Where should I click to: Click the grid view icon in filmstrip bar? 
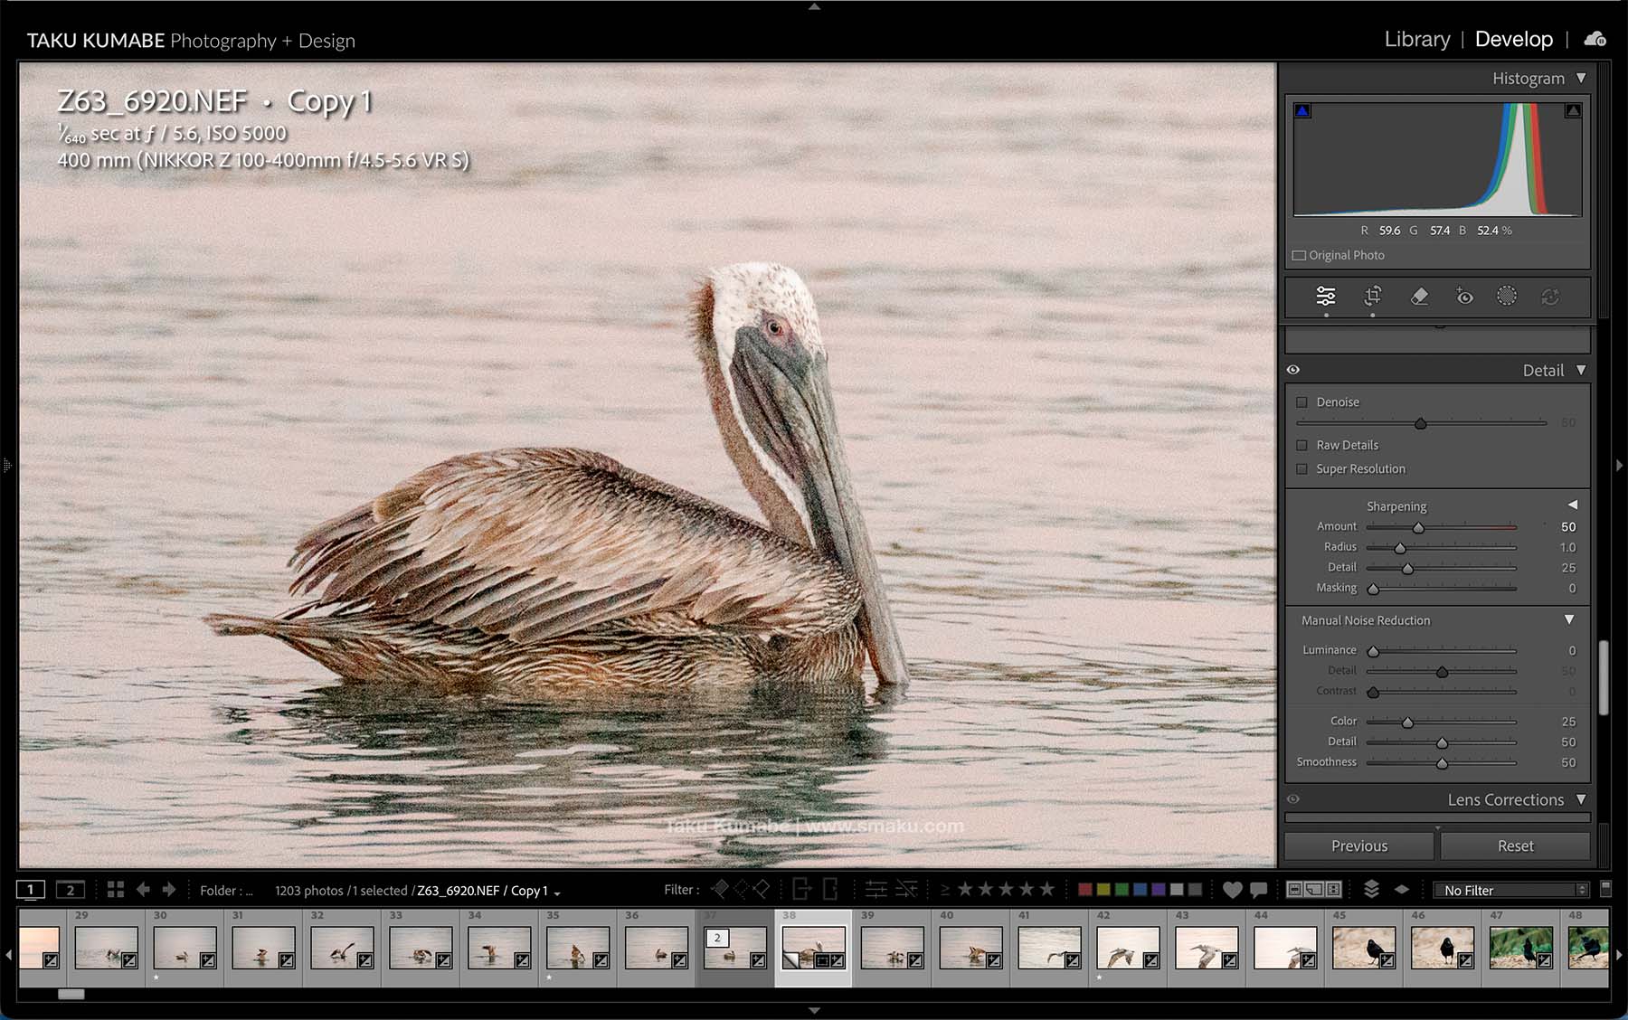[x=116, y=890]
